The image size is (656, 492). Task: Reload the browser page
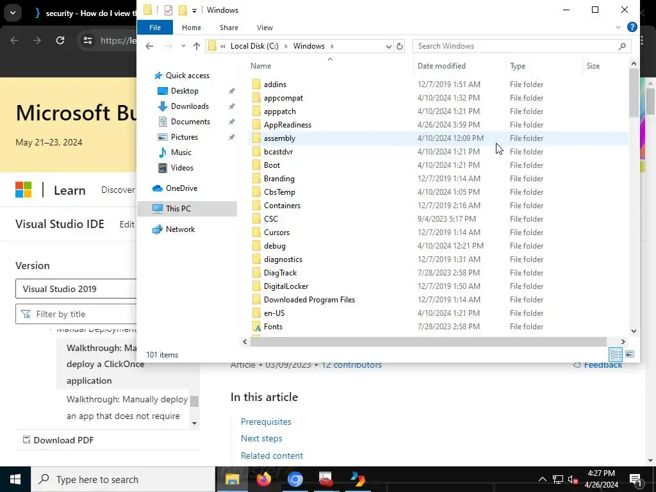pyautogui.click(x=60, y=40)
